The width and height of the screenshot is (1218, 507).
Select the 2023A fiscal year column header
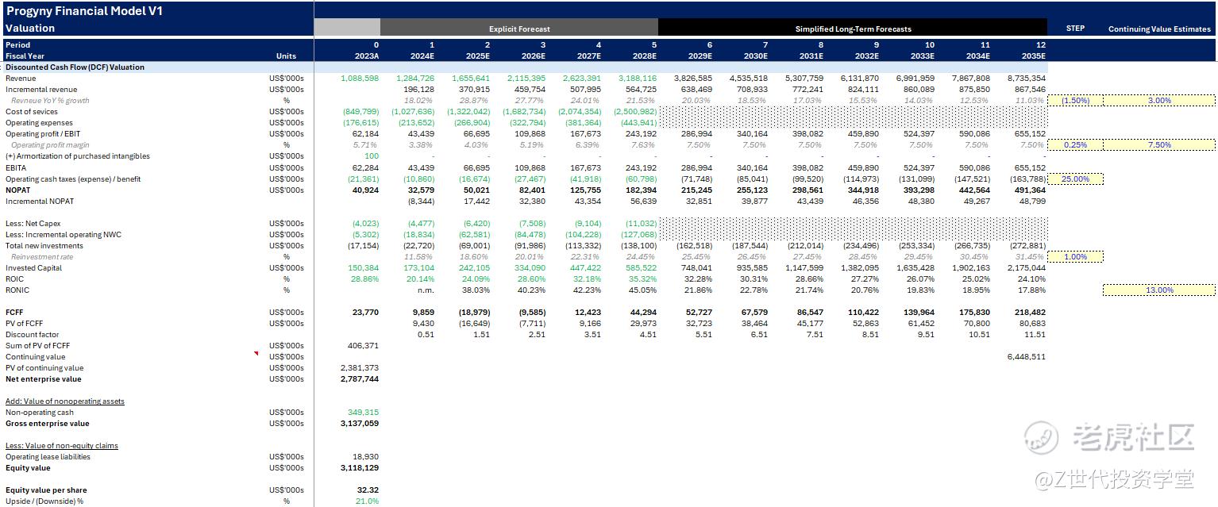click(x=366, y=56)
